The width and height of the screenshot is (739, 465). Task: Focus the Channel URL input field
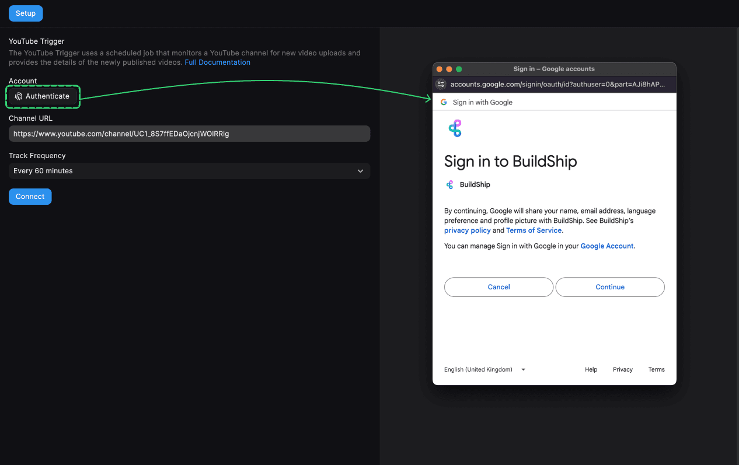pyautogui.click(x=189, y=134)
